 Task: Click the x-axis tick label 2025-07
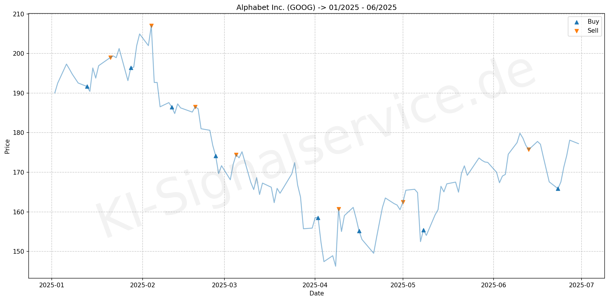(581, 285)
